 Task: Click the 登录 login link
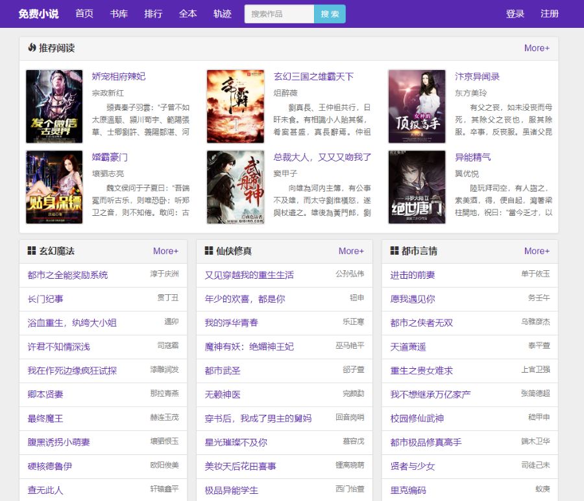(515, 14)
